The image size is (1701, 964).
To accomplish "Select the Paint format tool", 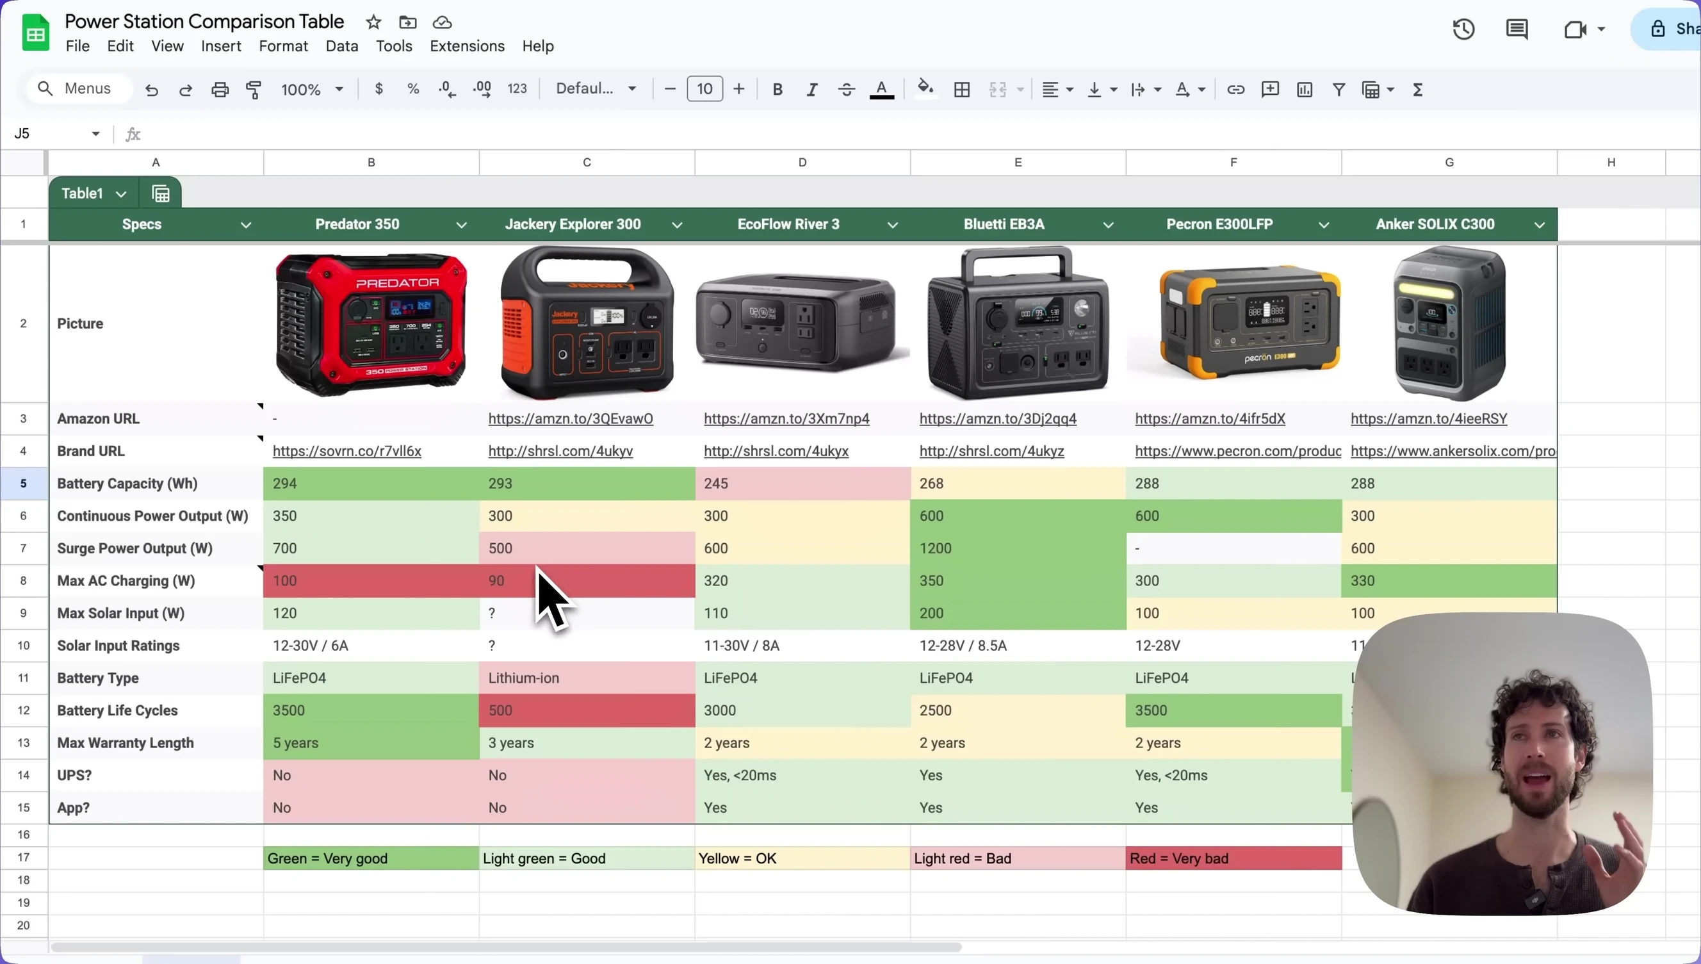I will click(x=254, y=90).
